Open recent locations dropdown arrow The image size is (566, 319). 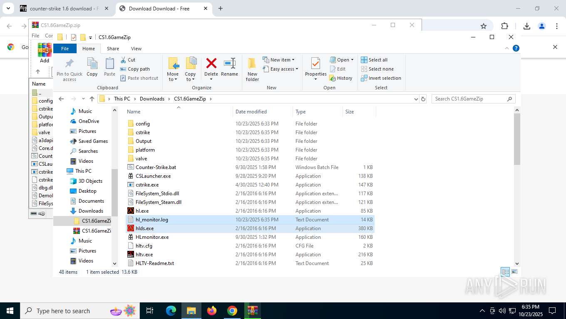click(83, 99)
